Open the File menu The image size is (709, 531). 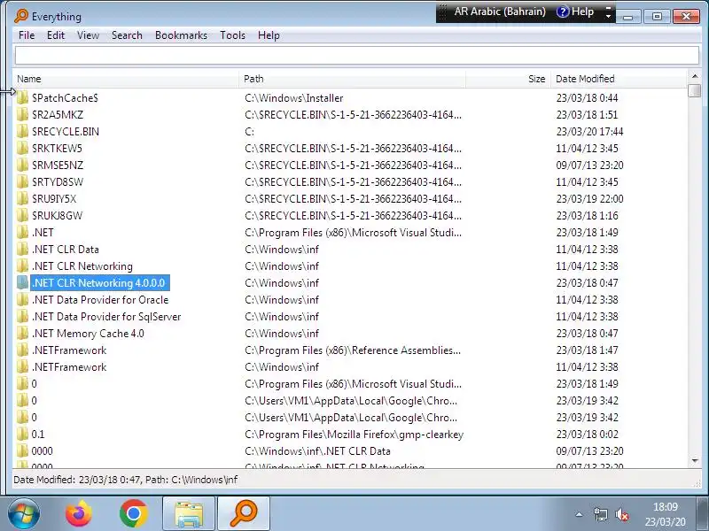[x=27, y=35]
